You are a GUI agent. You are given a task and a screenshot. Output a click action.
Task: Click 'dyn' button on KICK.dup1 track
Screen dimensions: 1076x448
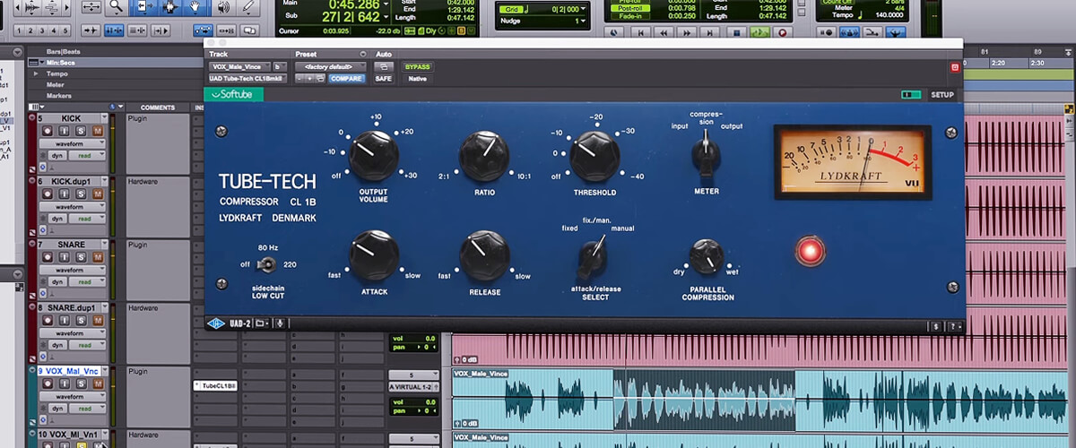57,219
